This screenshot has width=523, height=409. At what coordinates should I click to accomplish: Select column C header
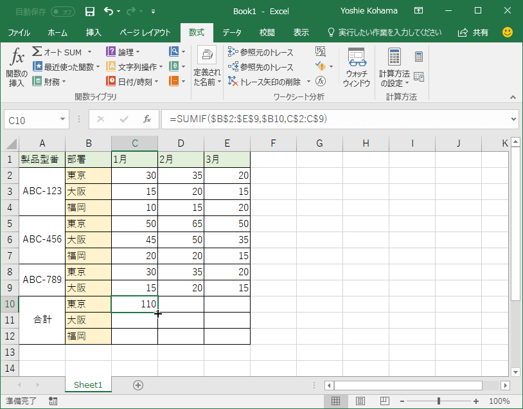[x=135, y=143]
